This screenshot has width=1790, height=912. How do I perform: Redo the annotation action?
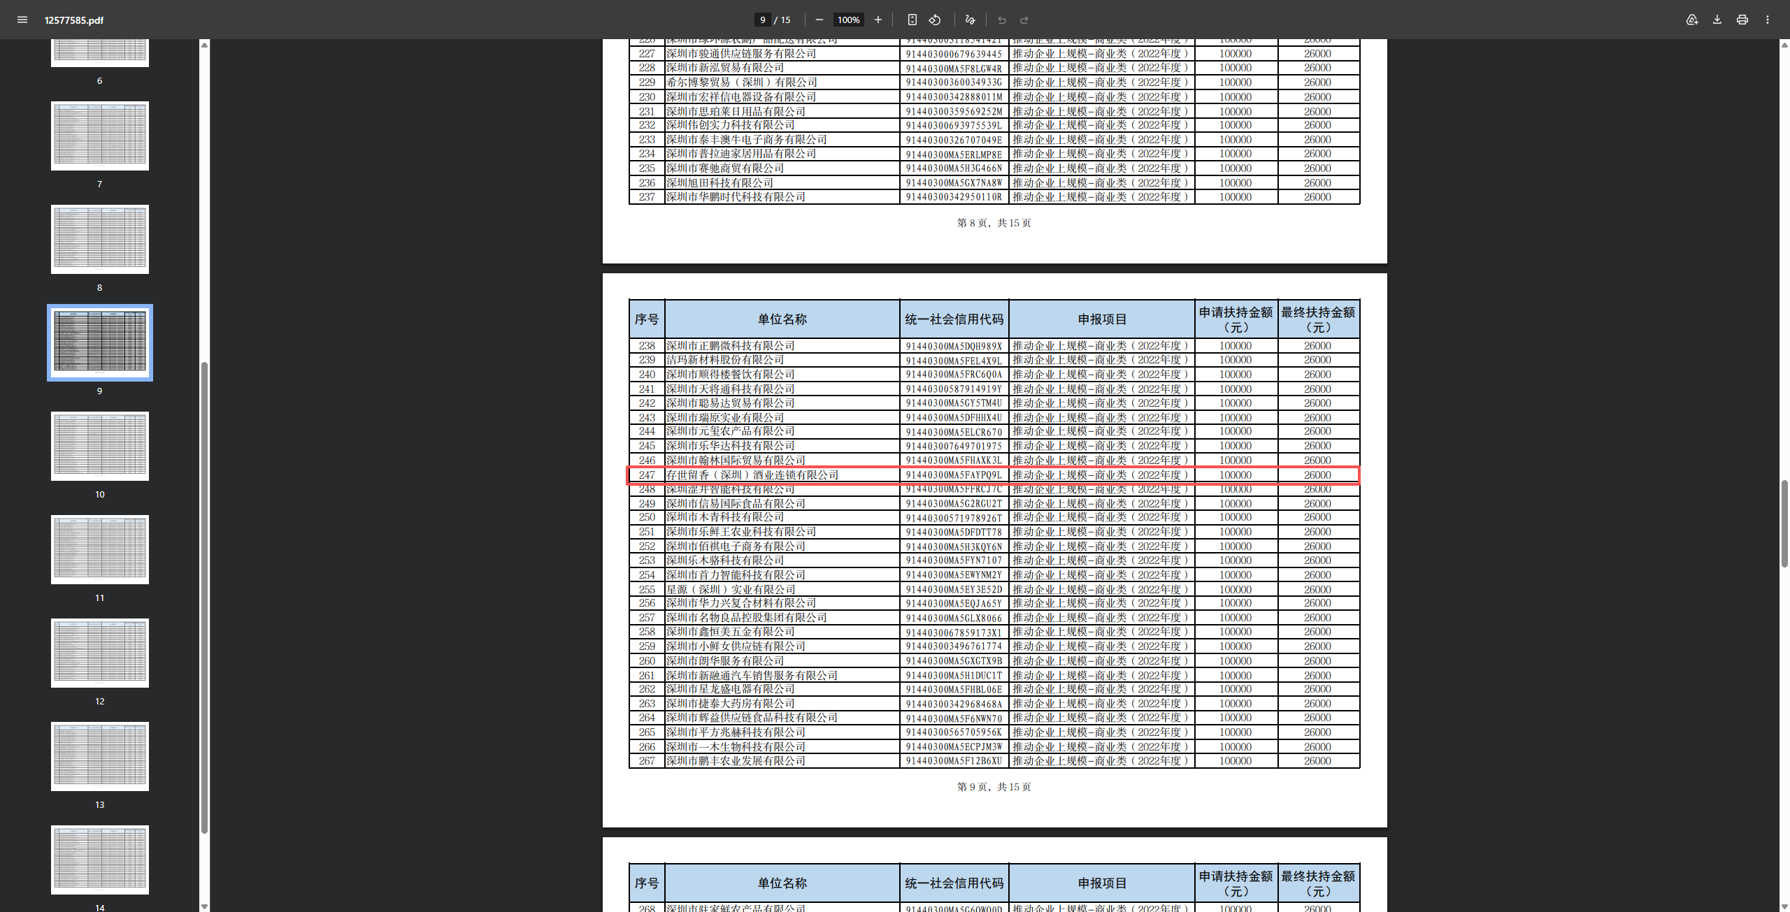[1024, 20]
